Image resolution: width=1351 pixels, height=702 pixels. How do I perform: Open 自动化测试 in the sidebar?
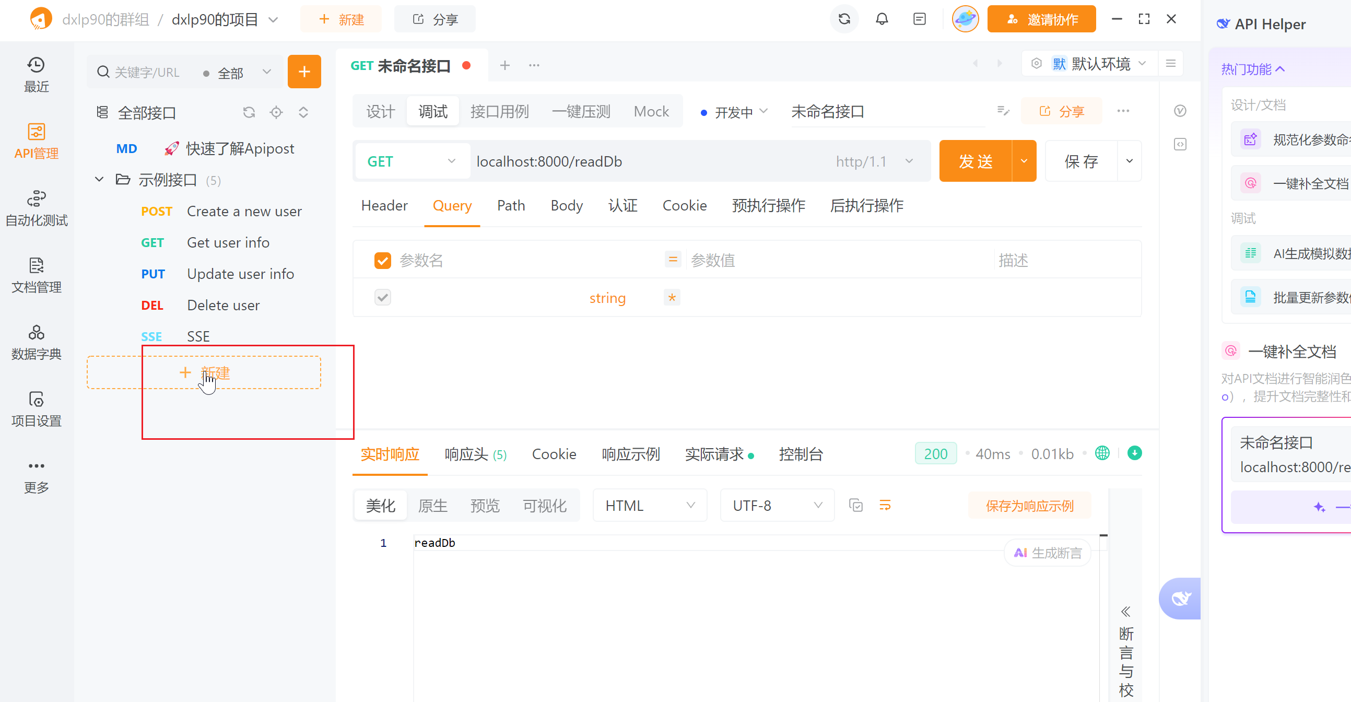tap(36, 208)
